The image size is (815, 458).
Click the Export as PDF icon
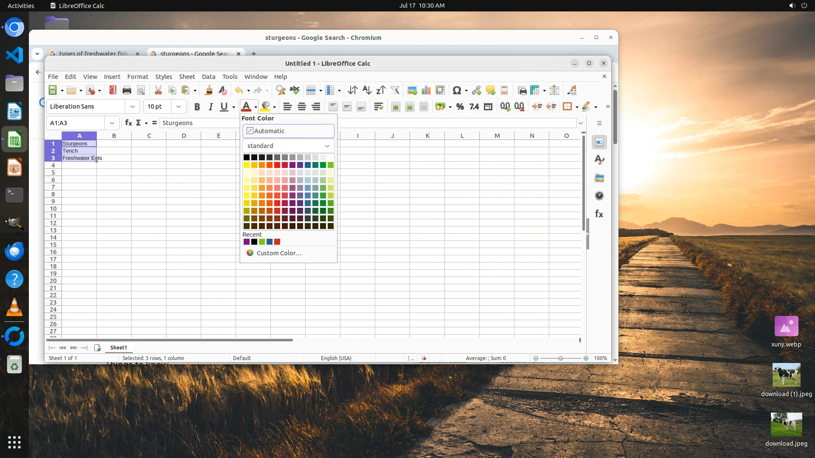(x=112, y=90)
